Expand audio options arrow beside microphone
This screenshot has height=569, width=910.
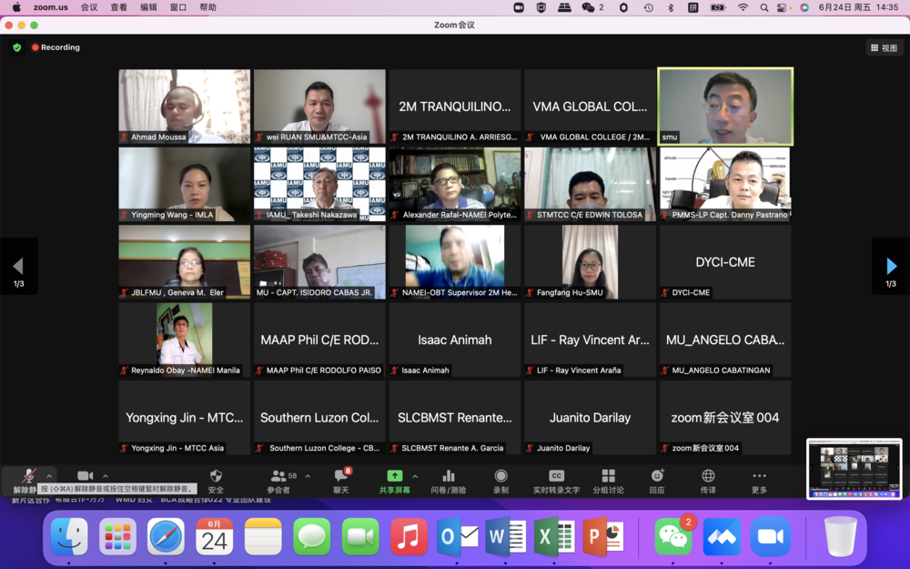point(49,476)
